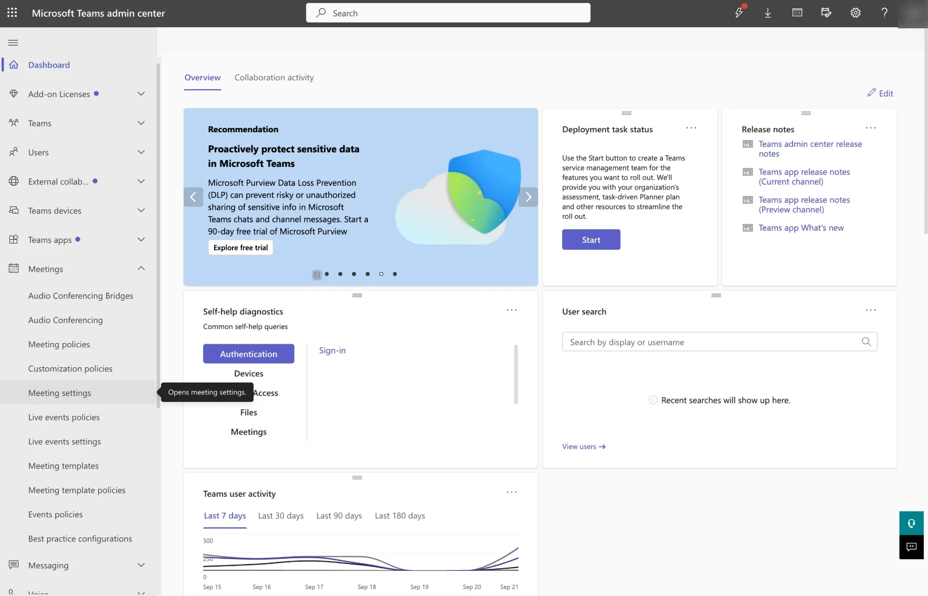The width and height of the screenshot is (928, 596).
Task: Open the headset support floating button
Action: pos(911,523)
